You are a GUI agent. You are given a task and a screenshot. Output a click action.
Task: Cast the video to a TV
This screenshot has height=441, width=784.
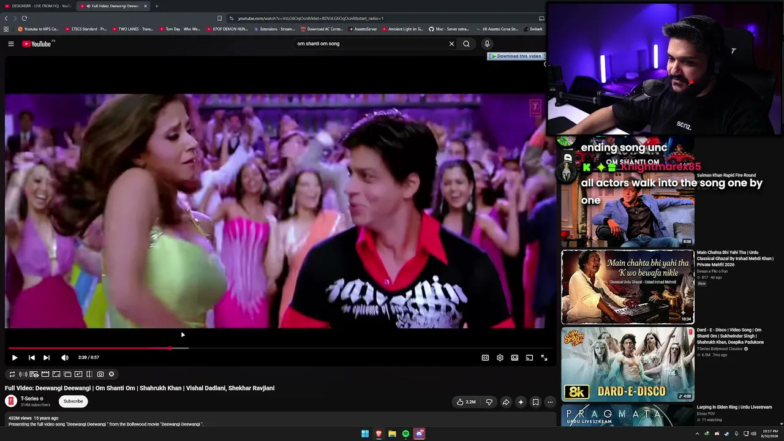point(529,358)
